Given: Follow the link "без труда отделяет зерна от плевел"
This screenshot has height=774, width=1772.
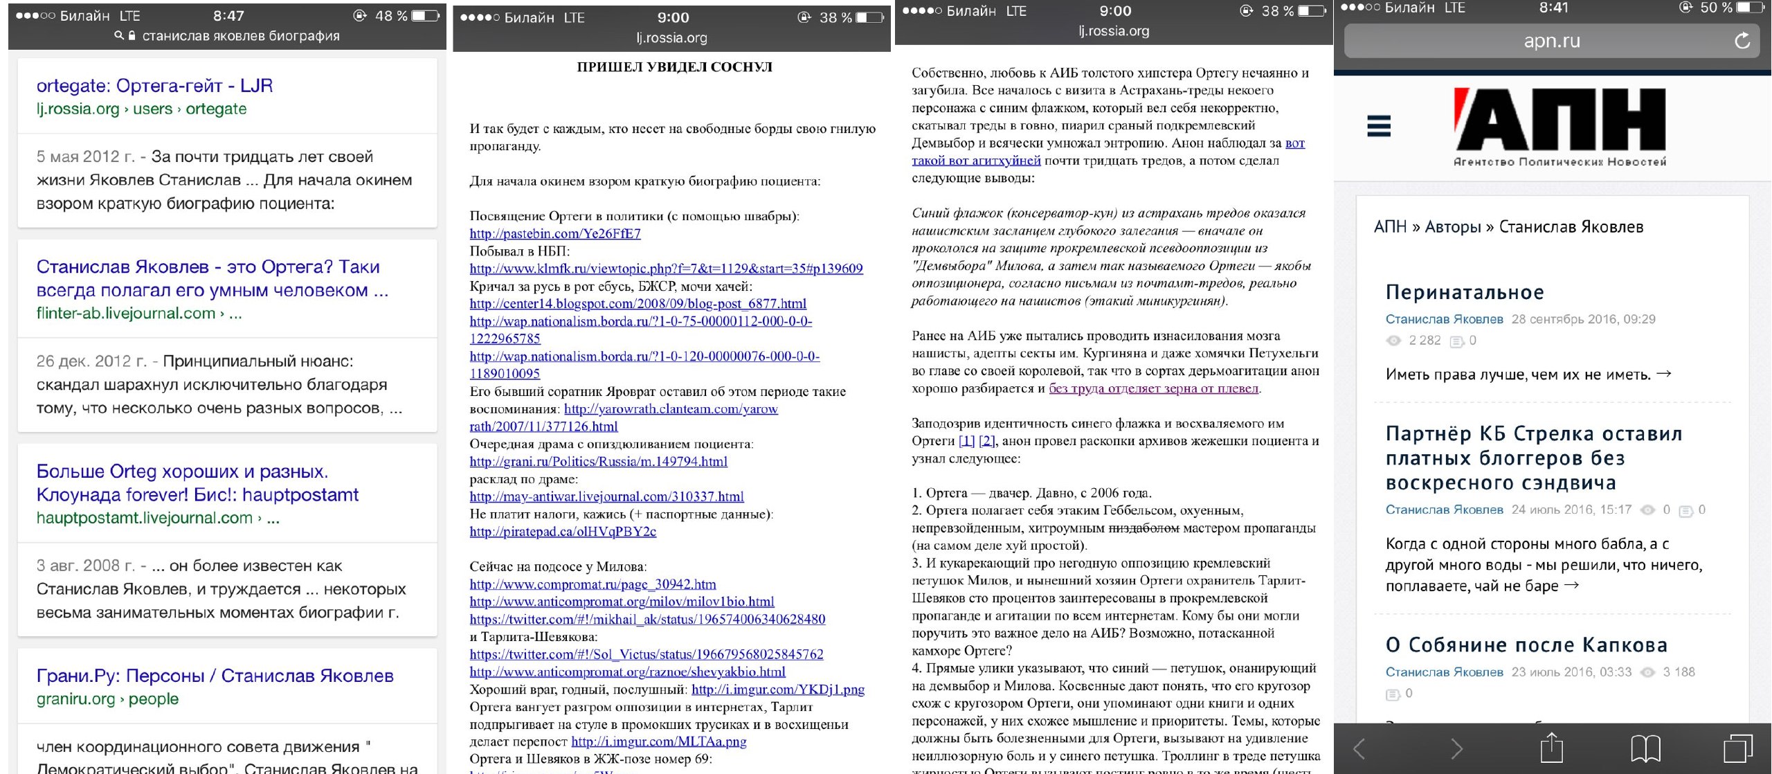Looking at the screenshot, I should [1154, 388].
